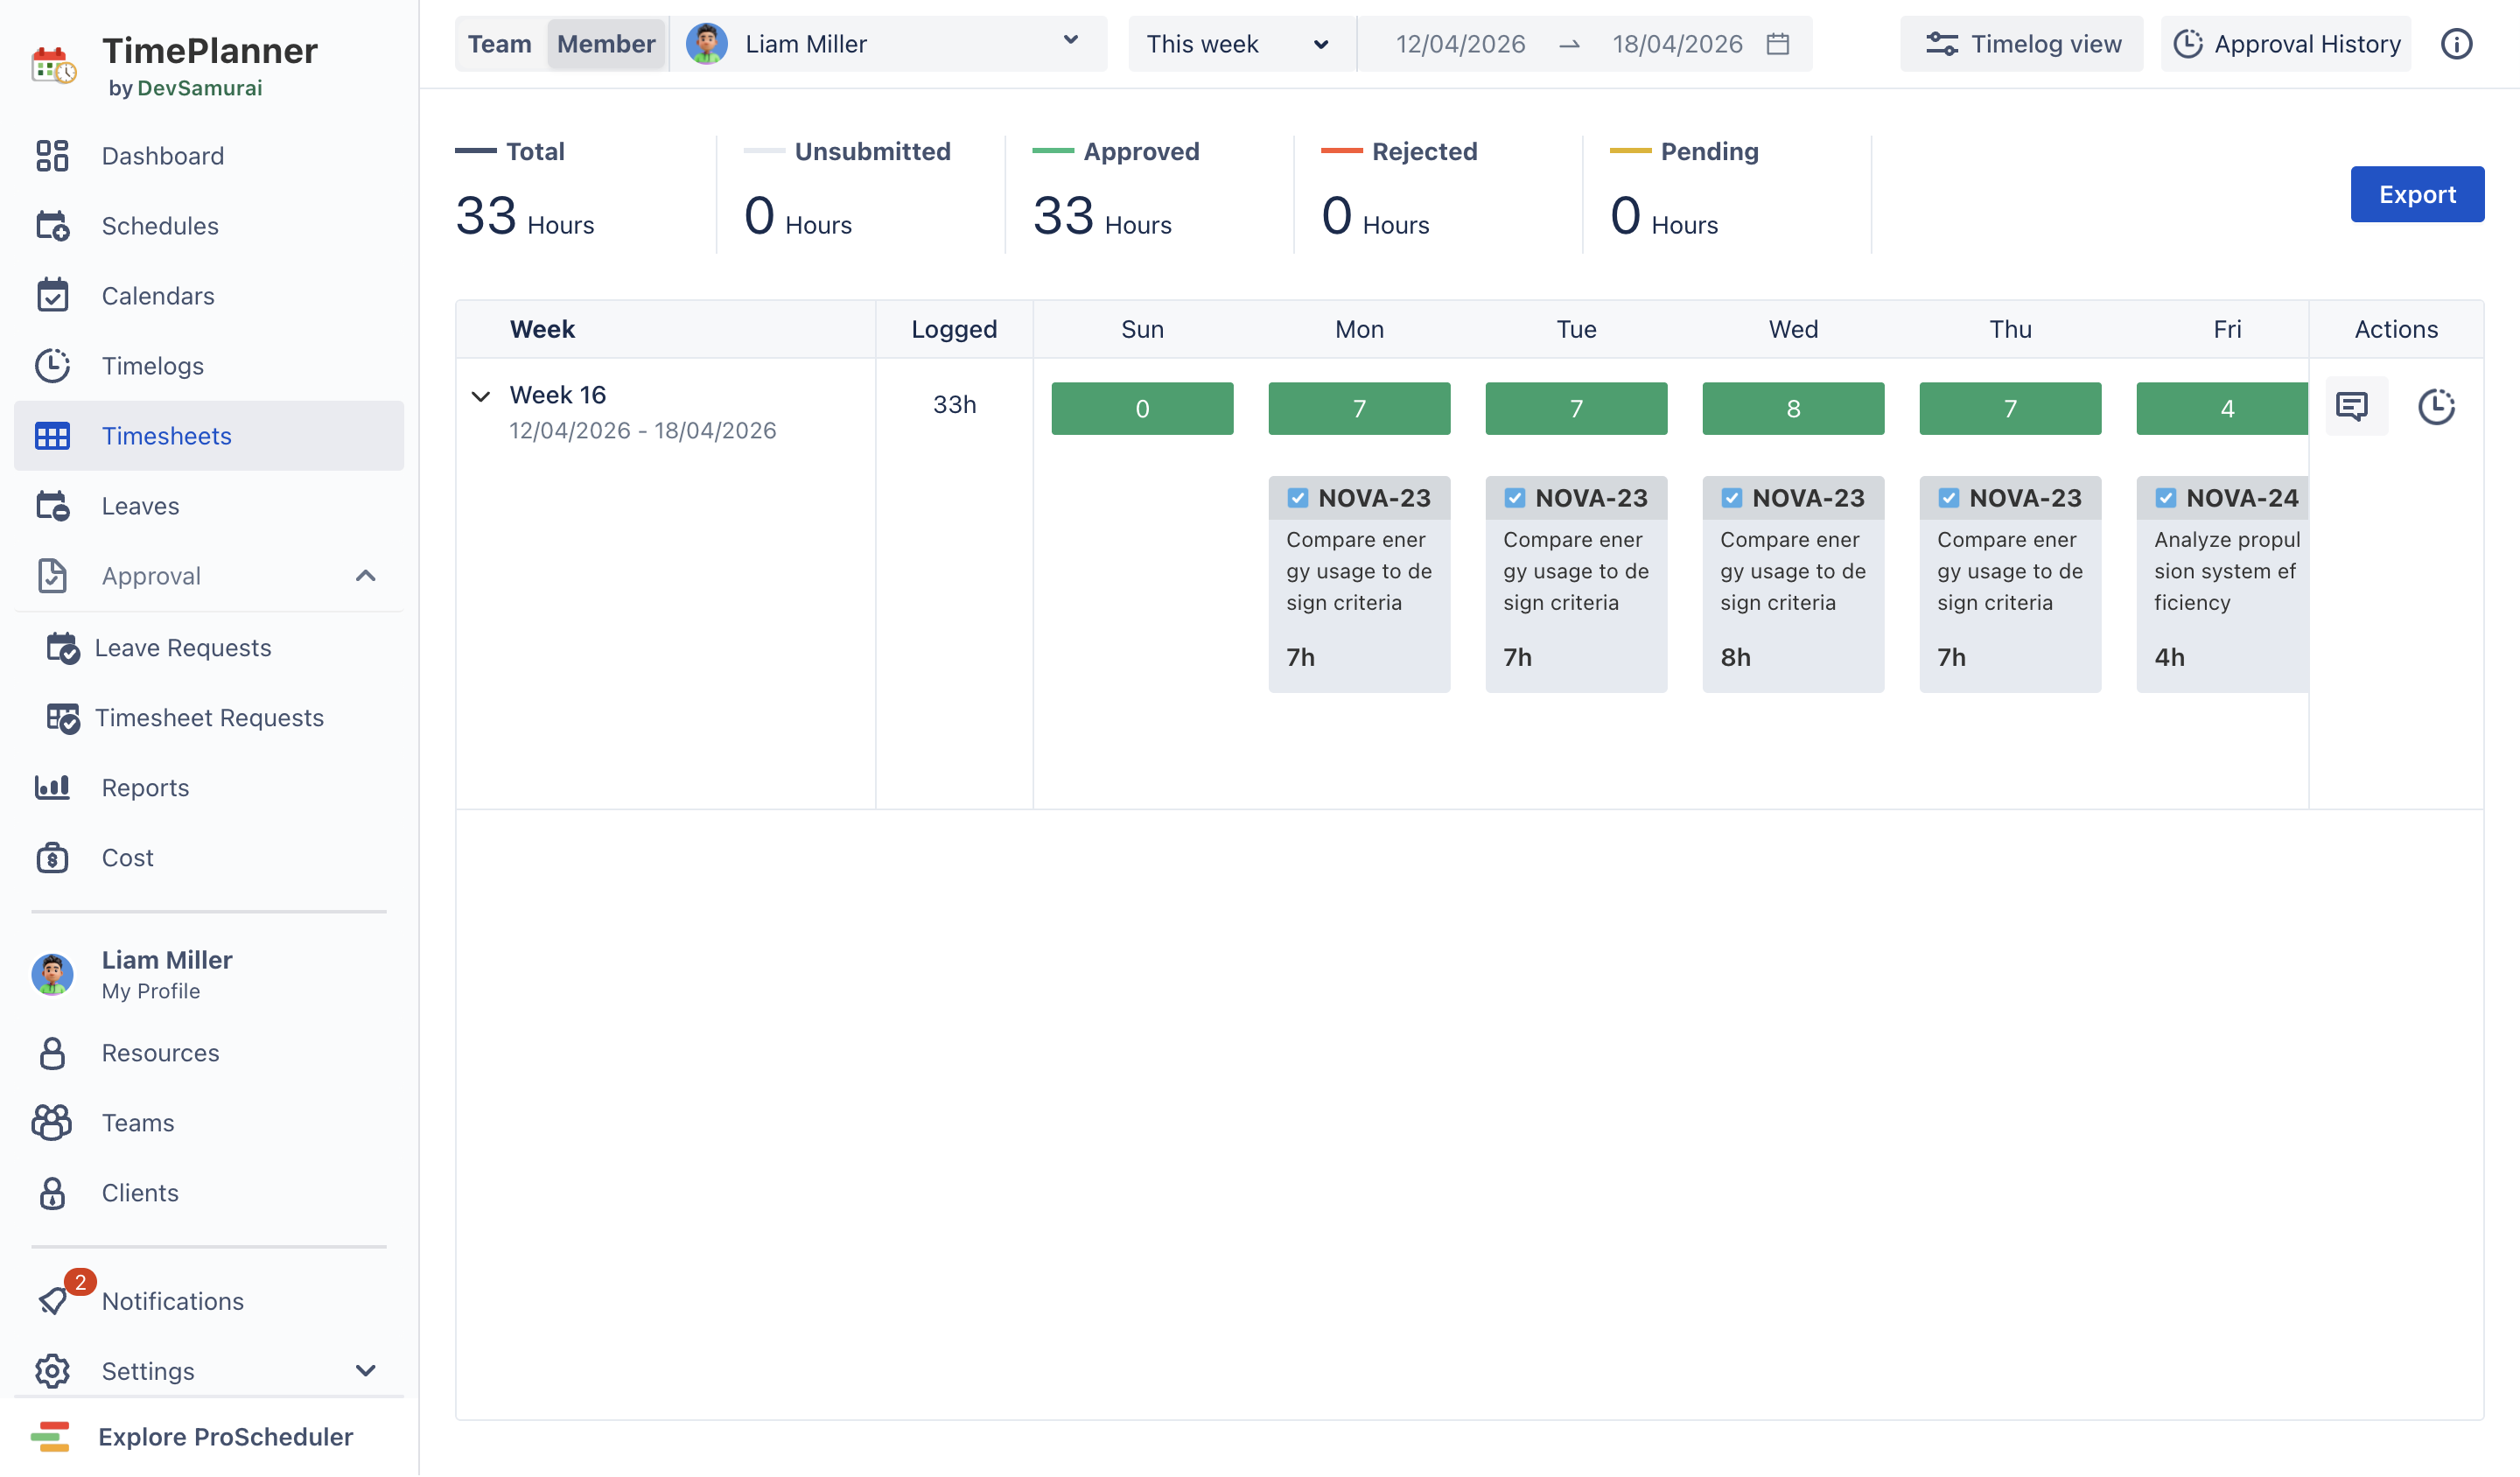The width and height of the screenshot is (2520, 1477).
Task: Open the Timelogs sidebar item
Action: 152,366
